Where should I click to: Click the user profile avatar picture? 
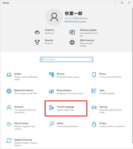54,17
